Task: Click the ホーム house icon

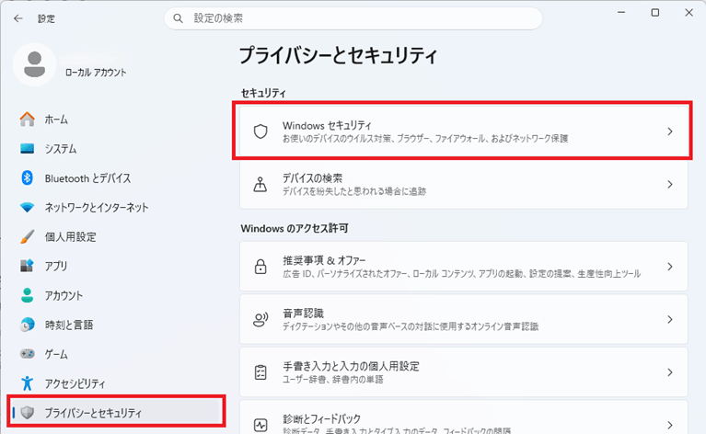Action: (27, 120)
